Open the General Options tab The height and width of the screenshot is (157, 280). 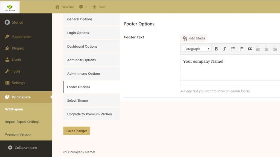click(x=92, y=19)
